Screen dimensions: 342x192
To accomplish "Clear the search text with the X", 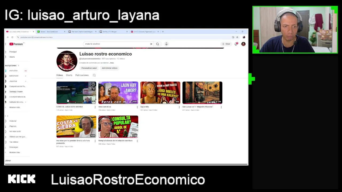I will click(151, 44).
